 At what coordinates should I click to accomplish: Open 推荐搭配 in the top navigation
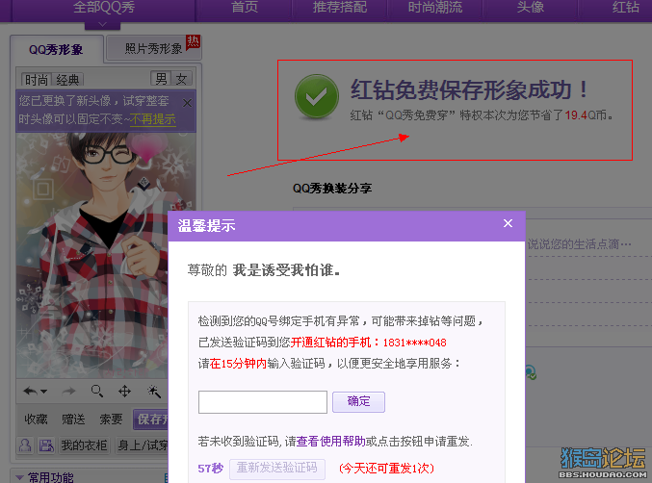(340, 8)
